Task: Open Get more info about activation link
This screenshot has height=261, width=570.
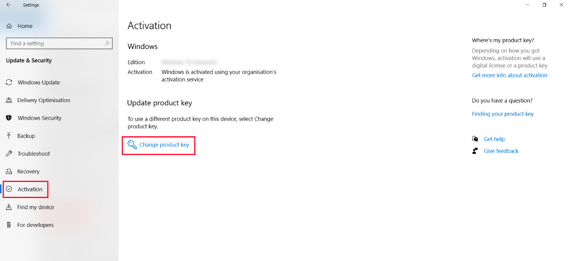Action: click(x=510, y=75)
